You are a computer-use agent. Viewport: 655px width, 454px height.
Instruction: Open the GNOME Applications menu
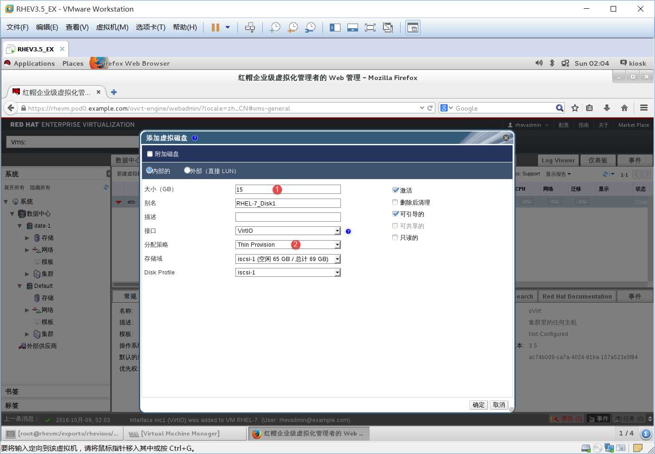point(34,63)
